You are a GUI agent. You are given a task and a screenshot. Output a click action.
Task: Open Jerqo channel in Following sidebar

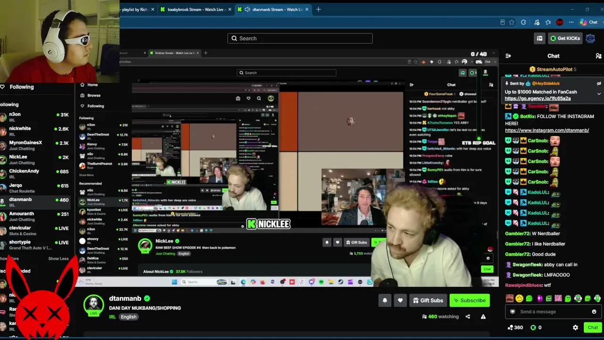point(35,188)
